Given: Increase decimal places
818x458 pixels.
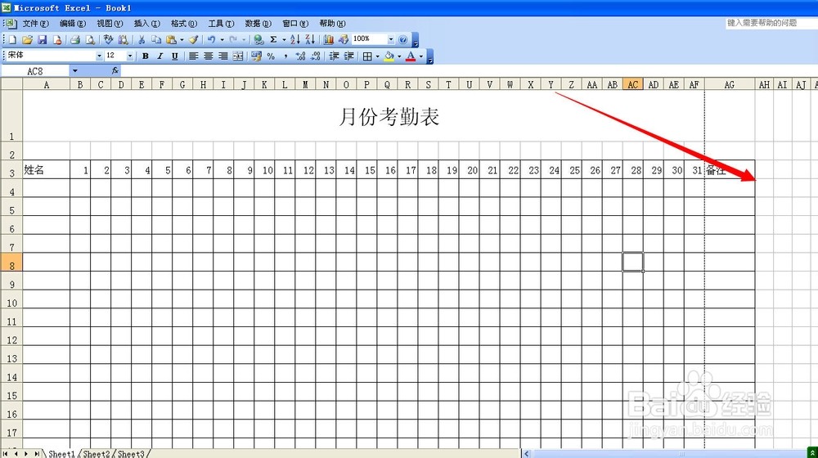Looking at the screenshot, I should point(300,56).
